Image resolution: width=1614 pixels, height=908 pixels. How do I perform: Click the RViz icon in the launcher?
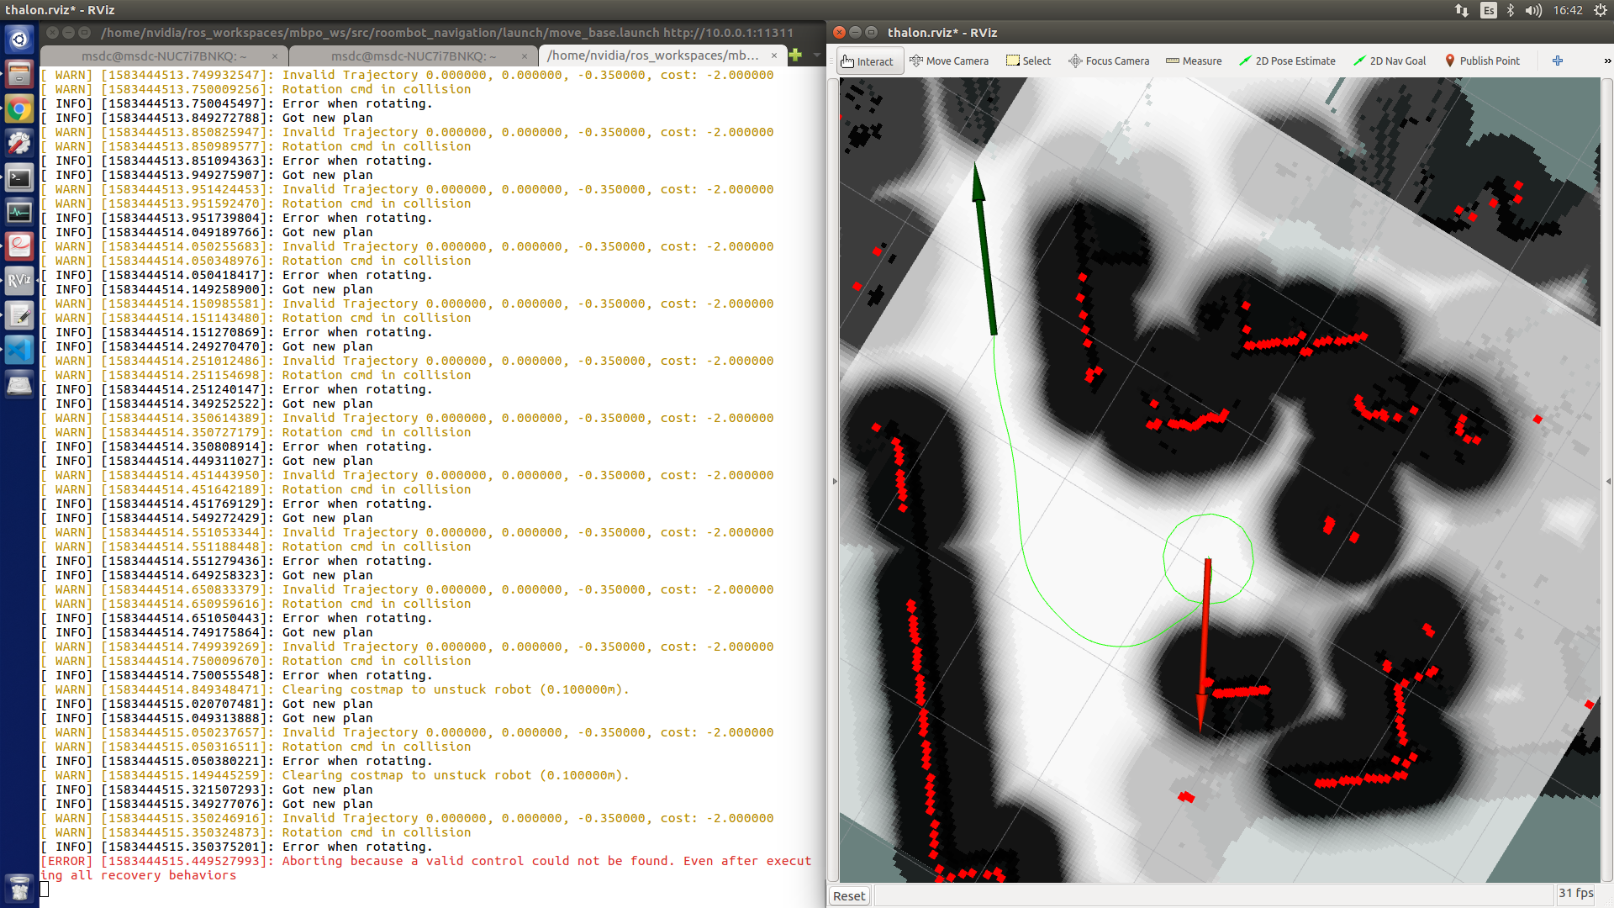click(19, 281)
